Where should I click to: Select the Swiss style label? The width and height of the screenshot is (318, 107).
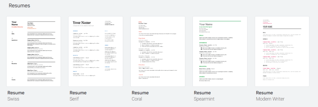(x=13, y=99)
